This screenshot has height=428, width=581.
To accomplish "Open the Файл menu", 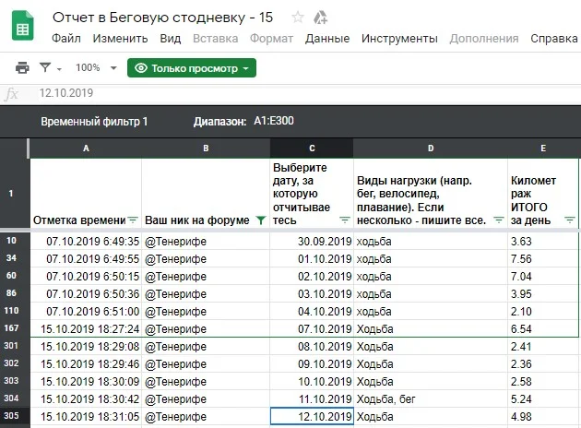I will pyautogui.click(x=66, y=39).
